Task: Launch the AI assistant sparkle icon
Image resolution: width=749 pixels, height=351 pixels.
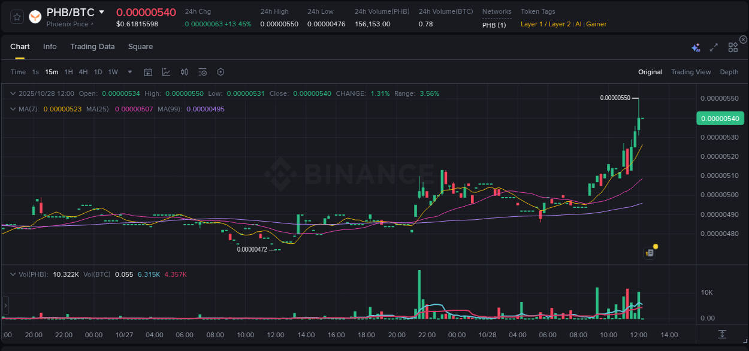Action: pos(695,47)
